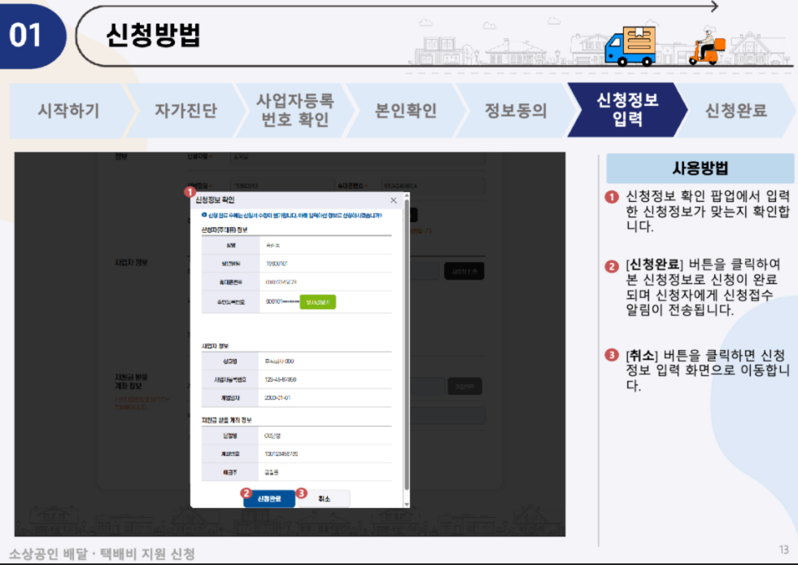The width and height of the screenshot is (798, 565).
Task: Open the 본인확인 step tab
Action: (405, 109)
